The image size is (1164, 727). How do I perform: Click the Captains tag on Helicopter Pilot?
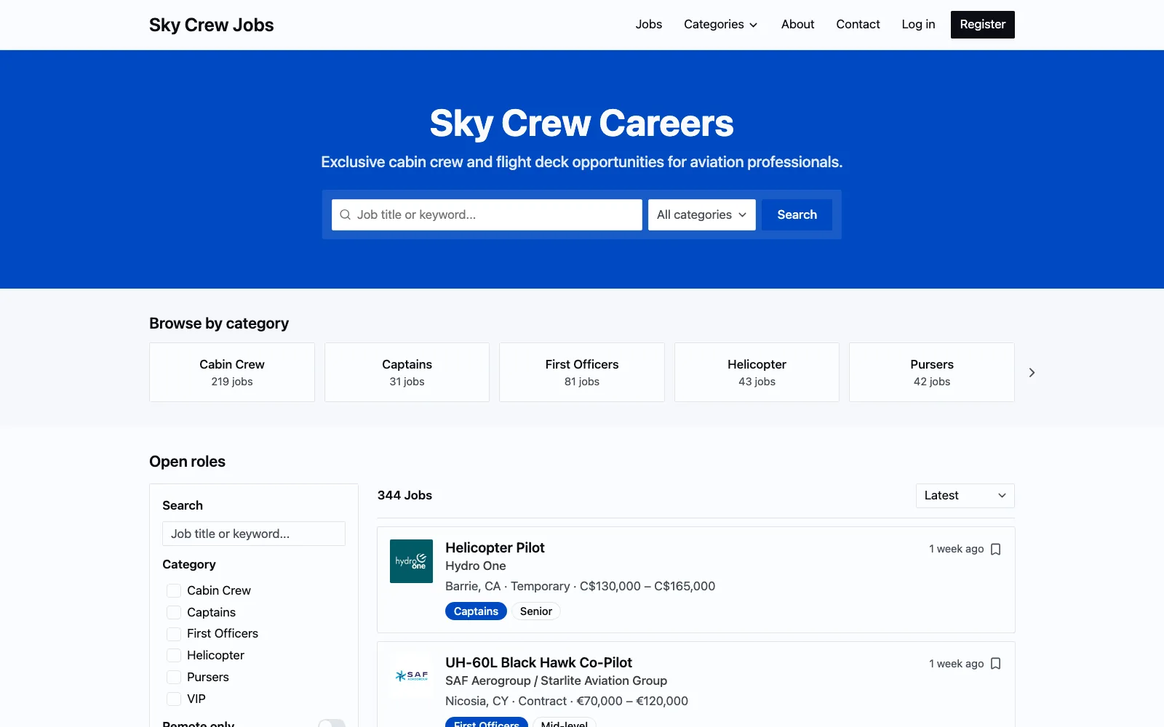pos(476,611)
